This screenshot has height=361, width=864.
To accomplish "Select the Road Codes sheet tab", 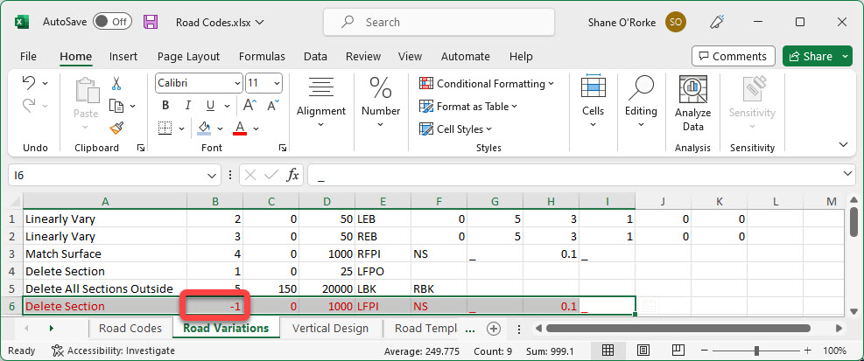I will [130, 329].
